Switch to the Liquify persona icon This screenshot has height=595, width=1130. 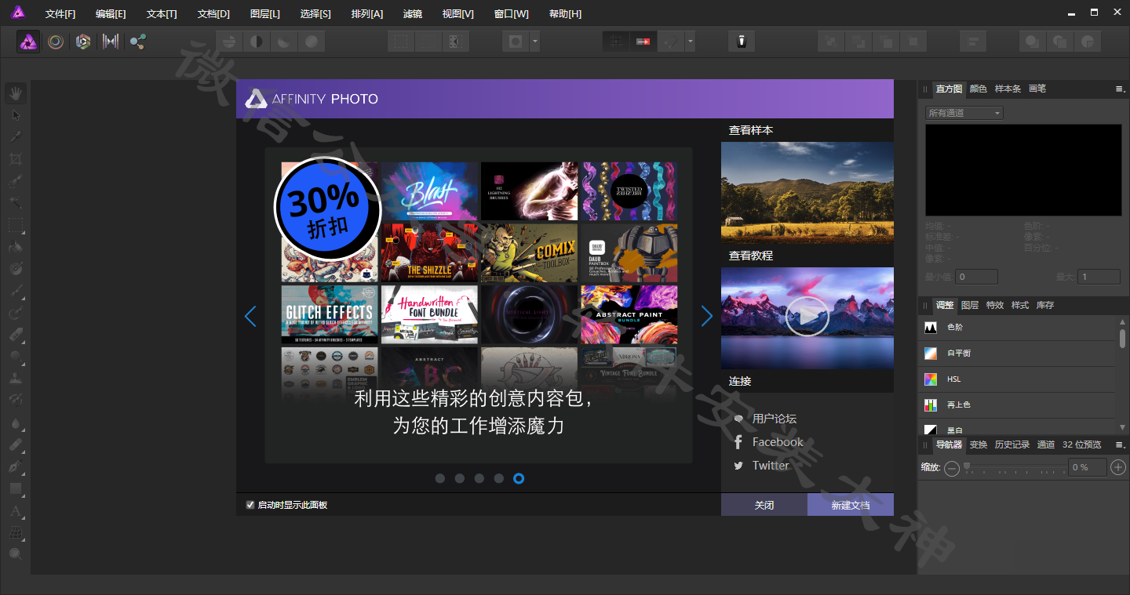(x=56, y=42)
